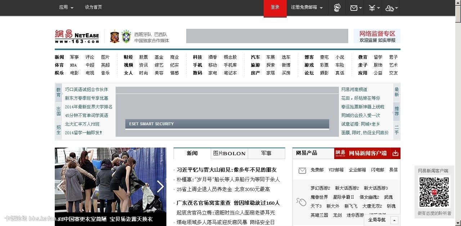Image resolution: width=461 pixels, height=226 pixels.
Task: Click the mouse games icon in 网易产品
Action: click(301, 202)
